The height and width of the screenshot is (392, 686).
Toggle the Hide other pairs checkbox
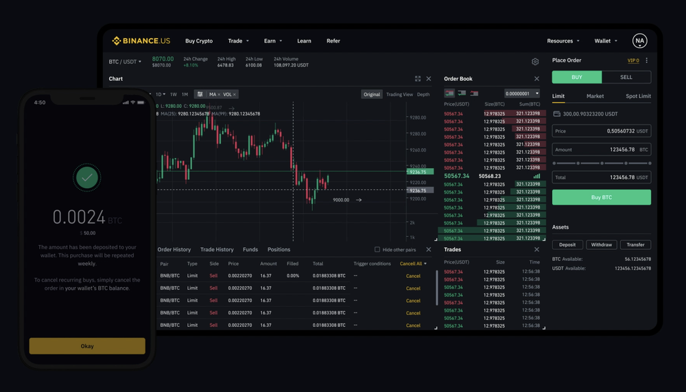[377, 250]
